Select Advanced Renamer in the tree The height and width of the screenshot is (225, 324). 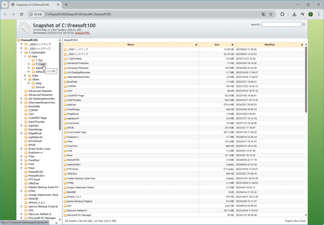40,95
